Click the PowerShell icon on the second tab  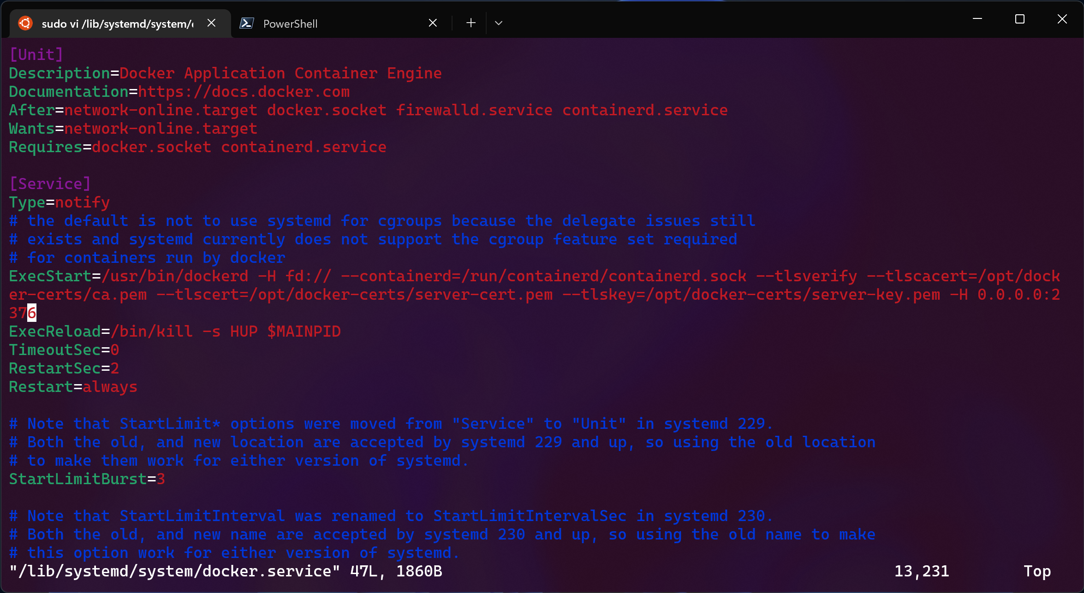[247, 23]
